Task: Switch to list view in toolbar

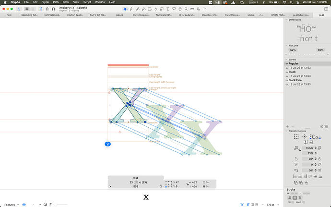Action: [33, 9]
